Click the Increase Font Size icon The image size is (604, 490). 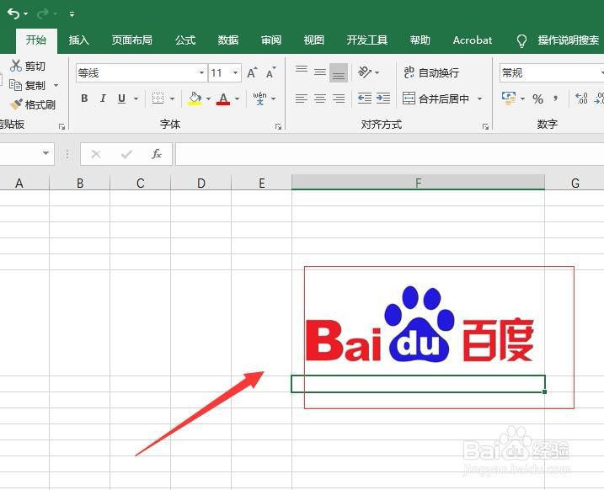click(x=252, y=72)
